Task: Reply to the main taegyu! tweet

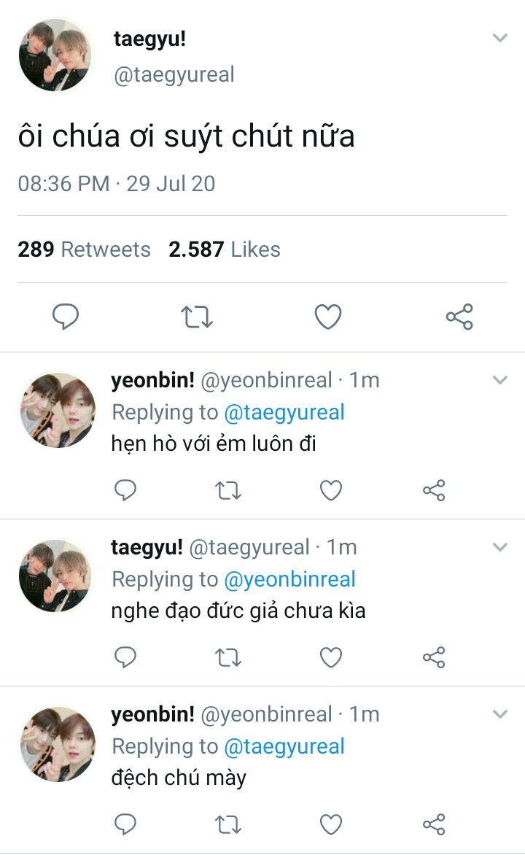Action: (x=66, y=317)
